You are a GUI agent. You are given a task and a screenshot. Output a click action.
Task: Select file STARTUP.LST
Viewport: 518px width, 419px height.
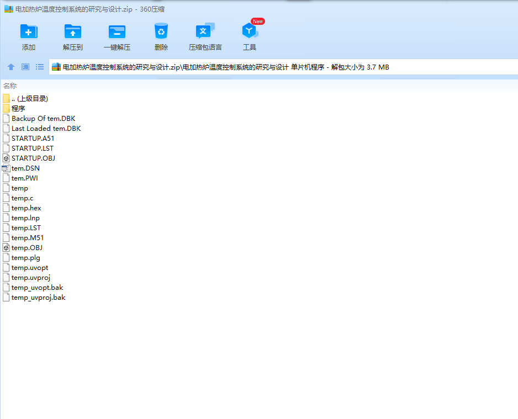coord(33,148)
